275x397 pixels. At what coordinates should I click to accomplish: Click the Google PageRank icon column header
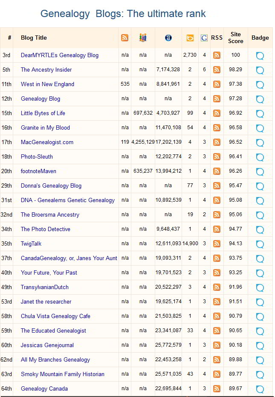[204, 38]
